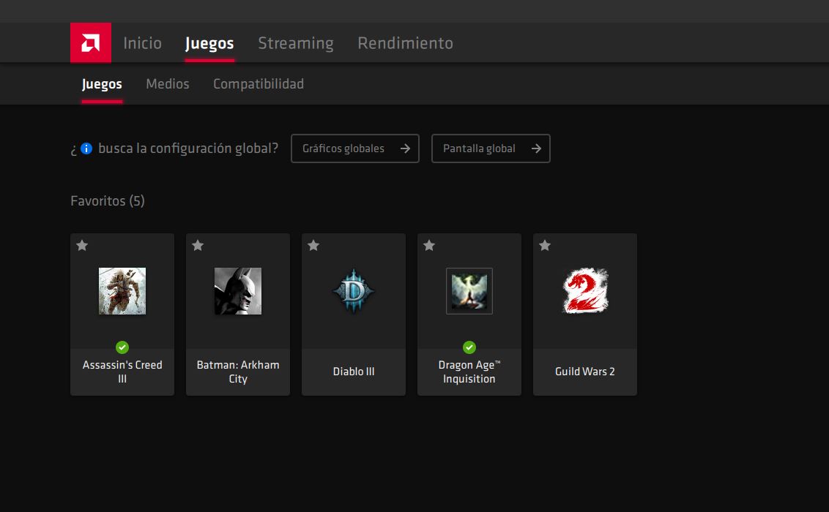This screenshot has height=512, width=829.
Task: Select the Dragon Age Inquisition artwork
Action: (x=469, y=291)
